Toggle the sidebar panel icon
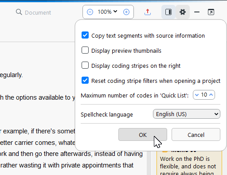The image size is (227, 175). 168,12
